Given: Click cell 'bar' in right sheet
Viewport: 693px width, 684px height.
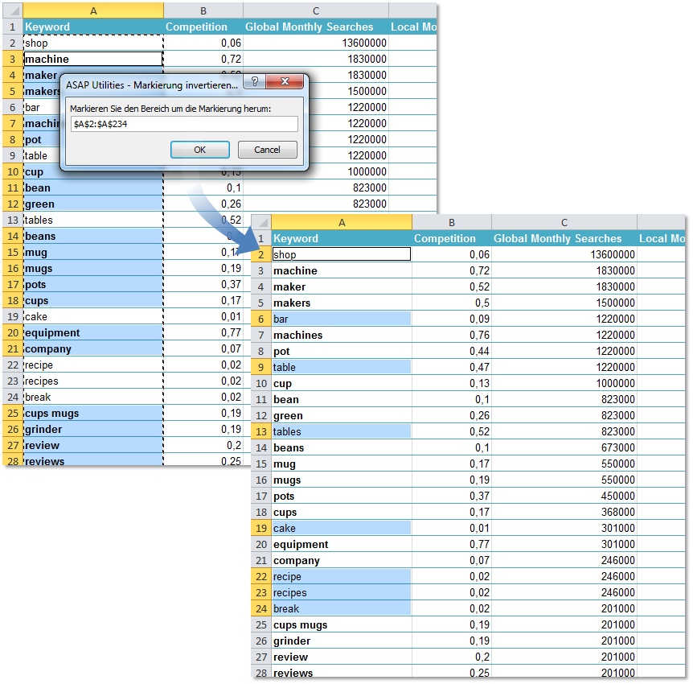Looking at the screenshot, I should 342,319.
